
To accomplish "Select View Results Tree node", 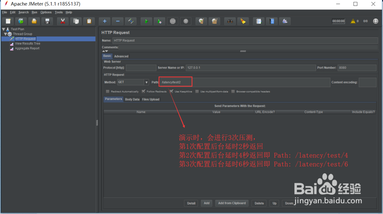I will pos(28,43).
